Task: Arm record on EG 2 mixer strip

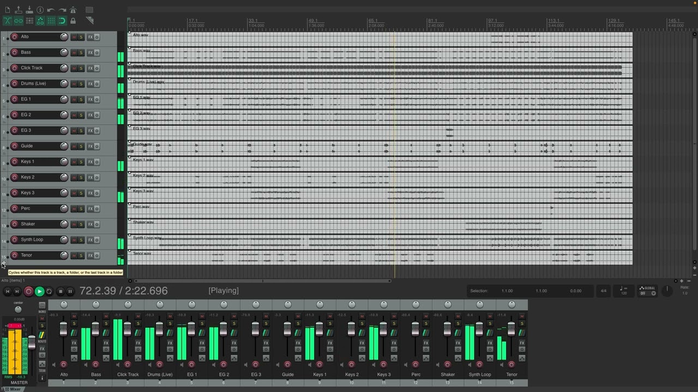Action: tap(224, 365)
